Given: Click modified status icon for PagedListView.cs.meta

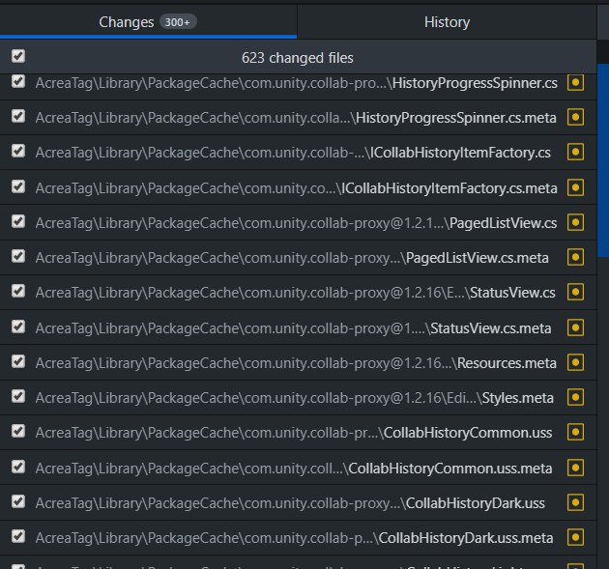Looking at the screenshot, I should pyautogui.click(x=575, y=257).
